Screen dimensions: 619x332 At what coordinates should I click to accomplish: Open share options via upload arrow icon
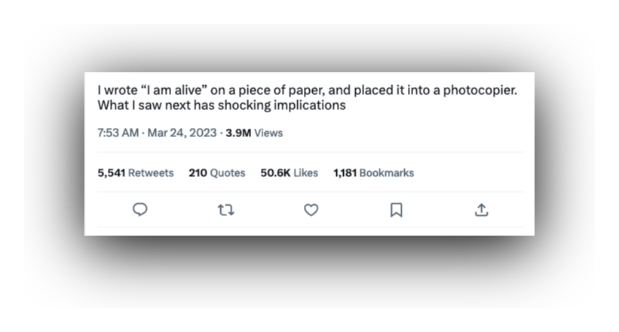(481, 210)
